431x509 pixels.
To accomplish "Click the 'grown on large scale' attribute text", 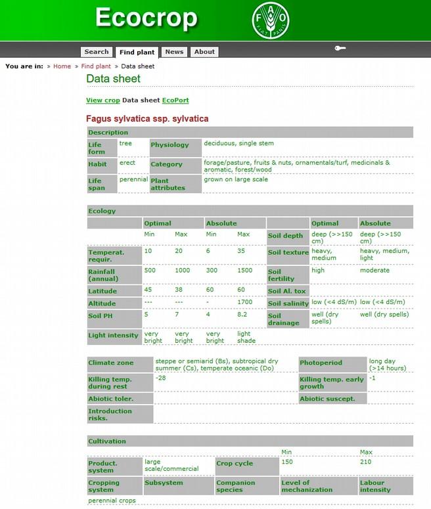I will point(236,179).
